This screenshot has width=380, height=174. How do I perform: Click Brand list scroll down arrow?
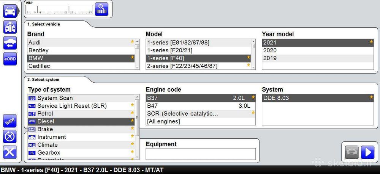pyautogui.click(x=137, y=67)
